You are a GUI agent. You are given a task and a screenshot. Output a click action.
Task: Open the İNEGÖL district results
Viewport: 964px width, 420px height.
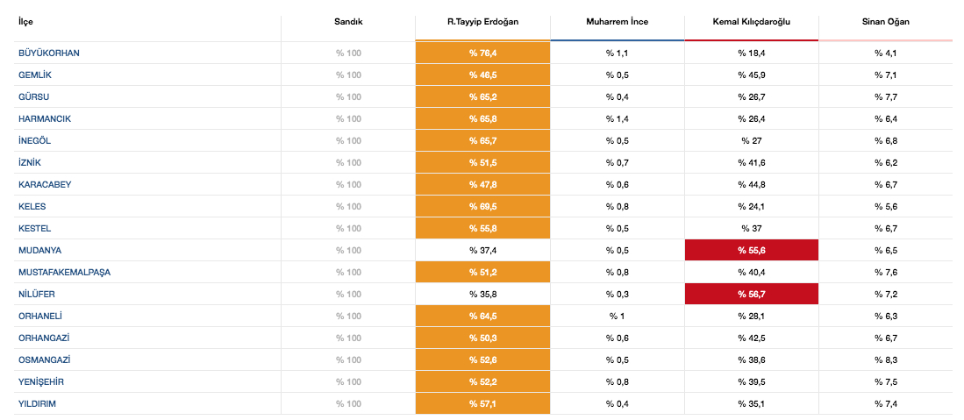coord(36,141)
